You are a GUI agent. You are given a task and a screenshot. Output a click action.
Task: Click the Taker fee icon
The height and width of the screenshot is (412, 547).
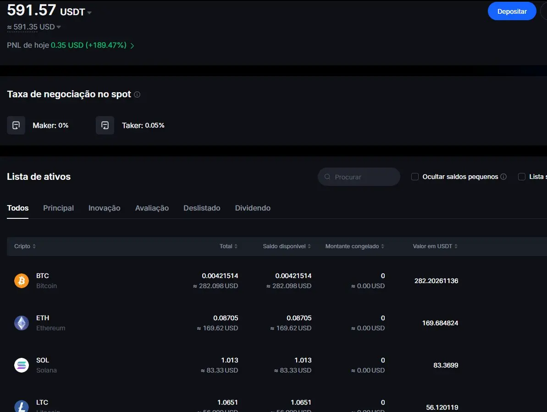[105, 125]
